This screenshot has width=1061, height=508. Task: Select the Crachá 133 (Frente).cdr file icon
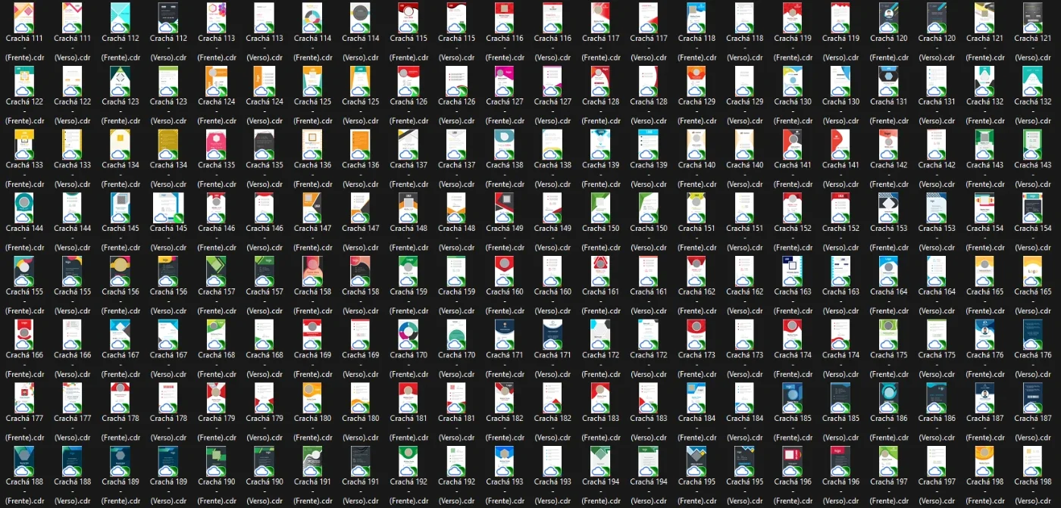click(24, 144)
